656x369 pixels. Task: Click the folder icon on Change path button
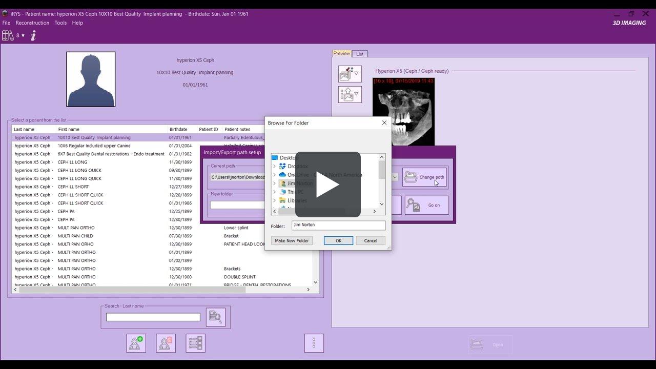[412, 177]
